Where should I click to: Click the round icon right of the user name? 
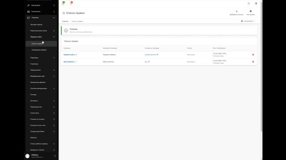pos(55,156)
